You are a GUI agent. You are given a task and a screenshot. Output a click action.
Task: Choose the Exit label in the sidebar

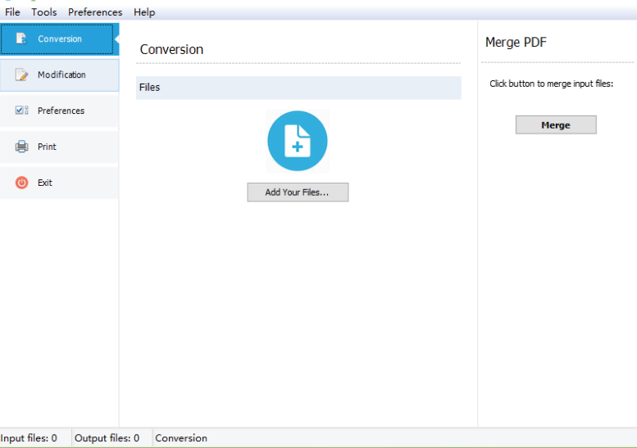[x=45, y=183]
